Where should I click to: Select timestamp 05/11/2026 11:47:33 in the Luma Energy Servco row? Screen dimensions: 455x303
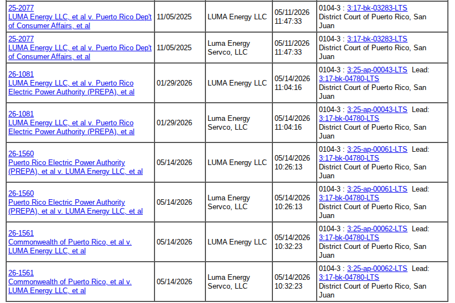pyautogui.click(x=292, y=48)
